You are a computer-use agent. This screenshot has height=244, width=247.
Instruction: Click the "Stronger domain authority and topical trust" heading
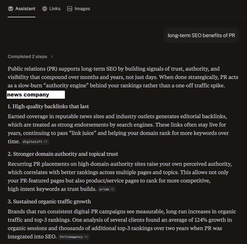(x=63, y=154)
